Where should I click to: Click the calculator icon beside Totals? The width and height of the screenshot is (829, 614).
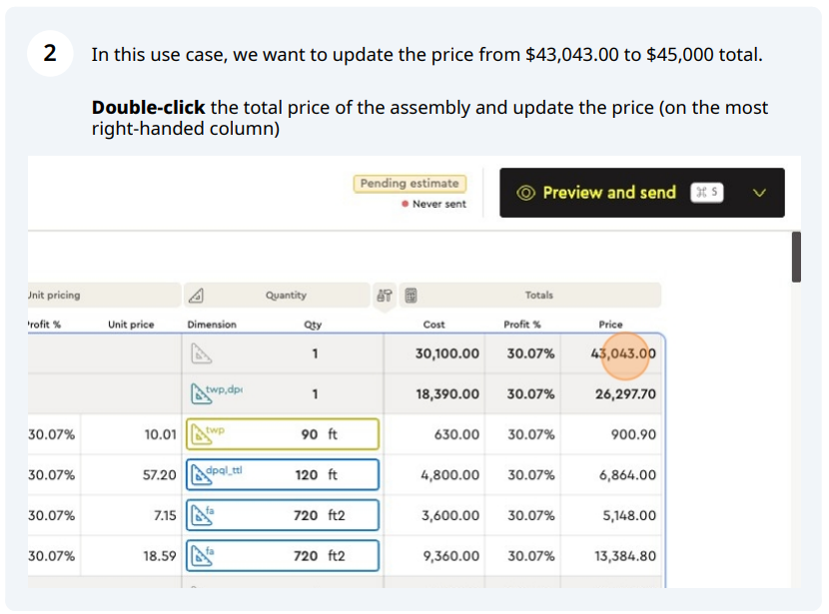point(411,296)
